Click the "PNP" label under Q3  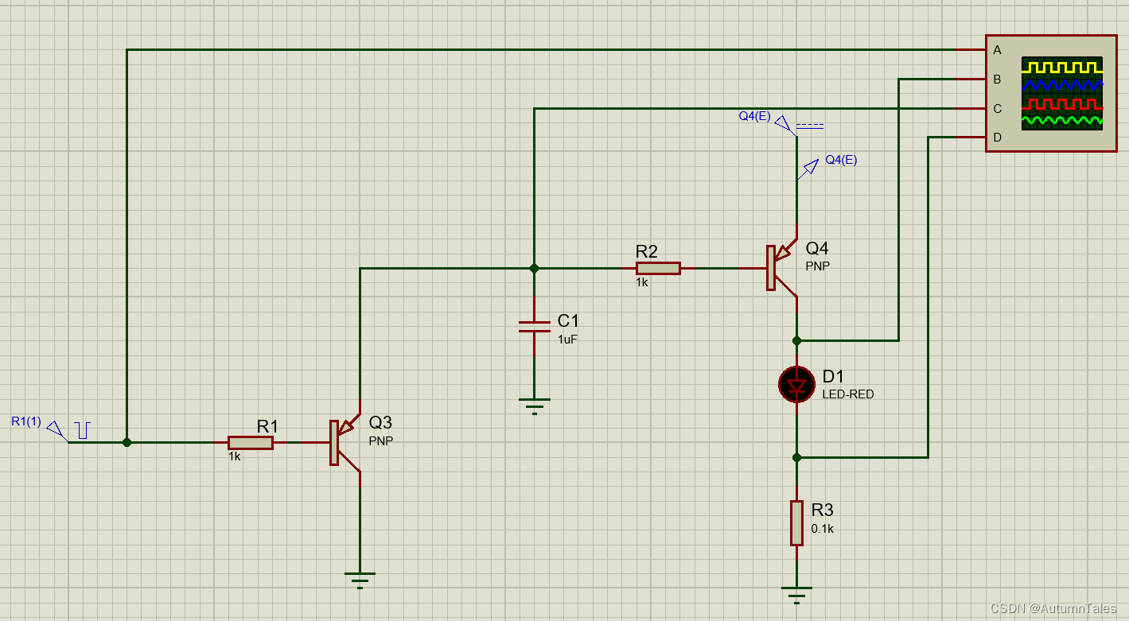coord(381,441)
